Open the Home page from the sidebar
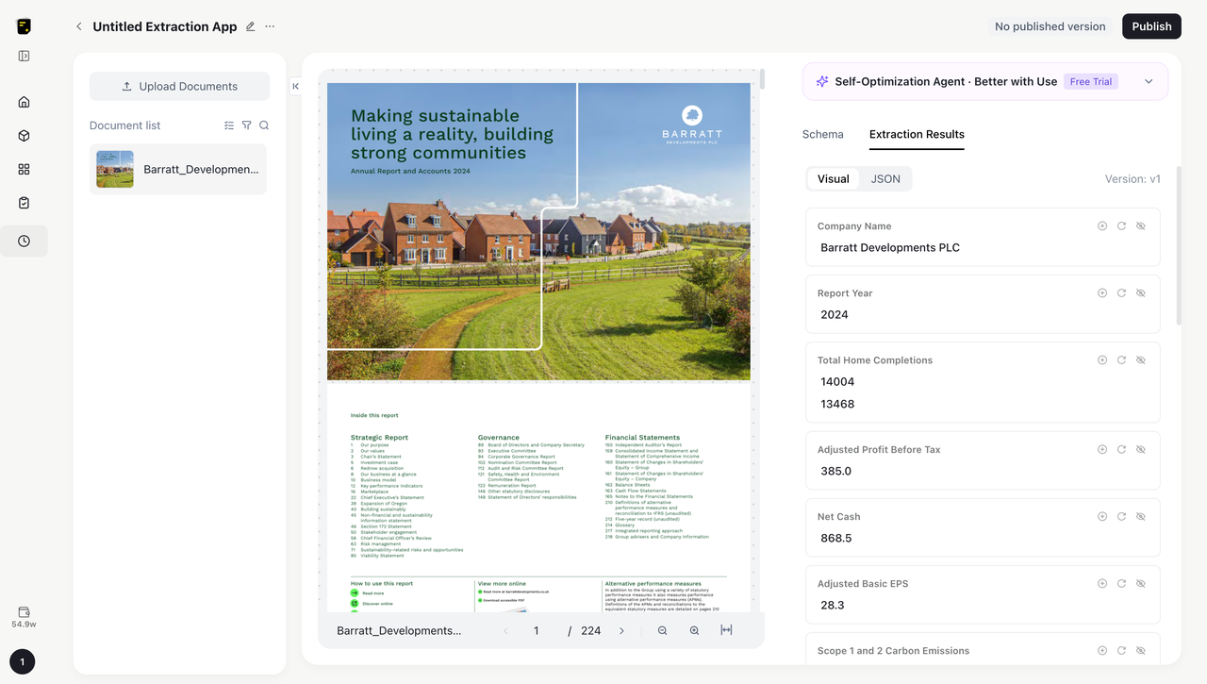Viewport: 1207px width, 684px height. point(25,102)
